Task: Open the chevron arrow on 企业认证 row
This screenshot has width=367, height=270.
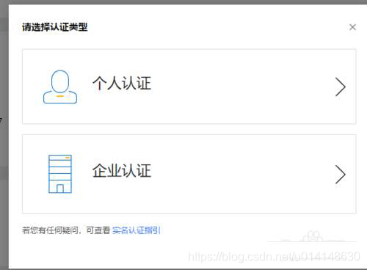Action: point(341,175)
